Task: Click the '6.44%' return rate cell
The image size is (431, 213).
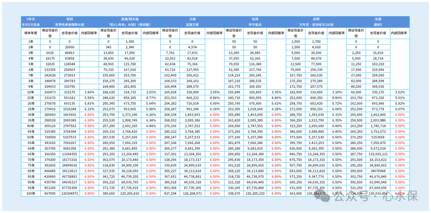Action: 151,125
